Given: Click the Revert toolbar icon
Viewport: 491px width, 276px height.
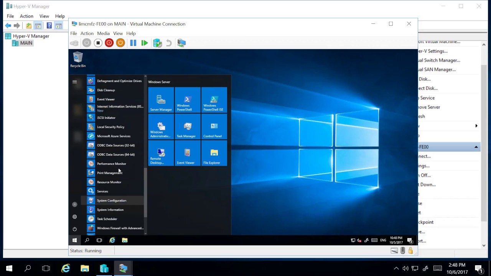Looking at the screenshot, I should pos(169,43).
